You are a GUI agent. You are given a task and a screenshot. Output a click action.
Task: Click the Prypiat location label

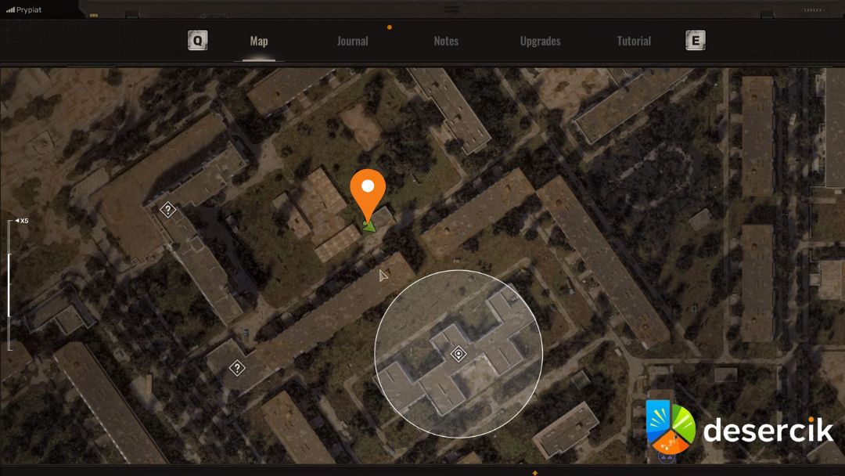click(29, 9)
